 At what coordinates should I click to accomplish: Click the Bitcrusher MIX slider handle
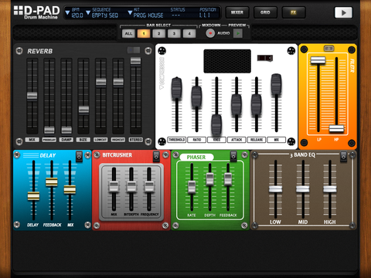114,187
